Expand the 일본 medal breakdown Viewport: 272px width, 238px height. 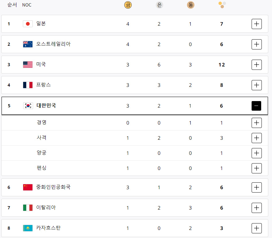point(257,24)
